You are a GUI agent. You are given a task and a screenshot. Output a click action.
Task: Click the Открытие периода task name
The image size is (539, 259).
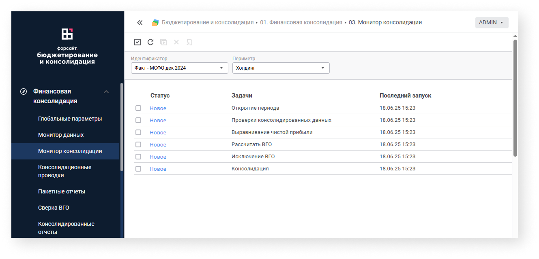(x=255, y=108)
